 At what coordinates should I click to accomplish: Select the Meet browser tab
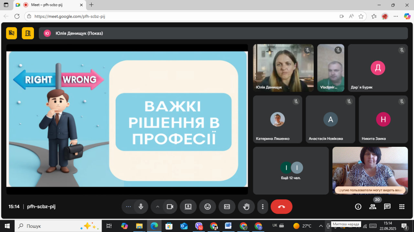coord(49,5)
